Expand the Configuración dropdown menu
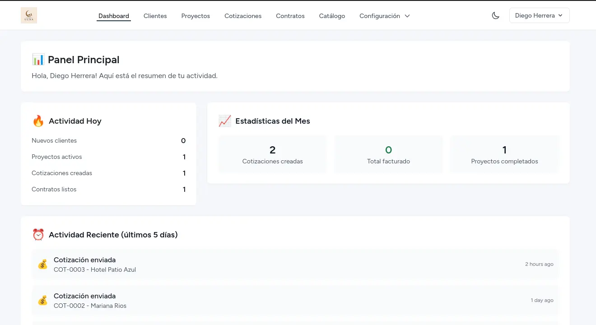The width and height of the screenshot is (596, 325). [385, 16]
